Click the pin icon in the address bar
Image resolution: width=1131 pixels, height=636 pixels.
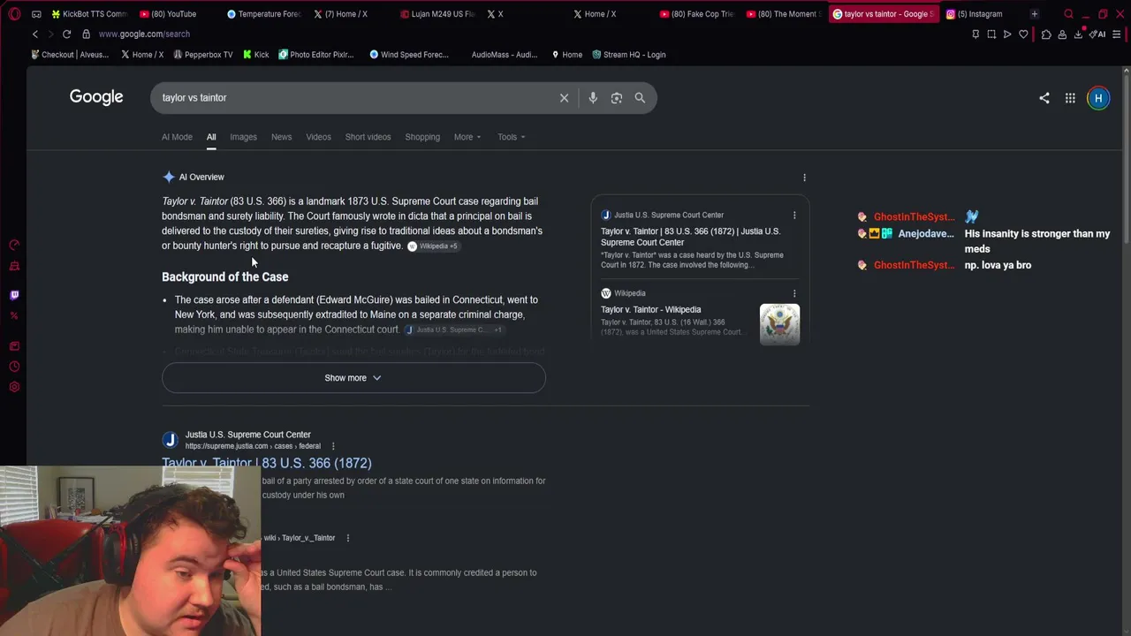pyautogui.click(x=975, y=34)
